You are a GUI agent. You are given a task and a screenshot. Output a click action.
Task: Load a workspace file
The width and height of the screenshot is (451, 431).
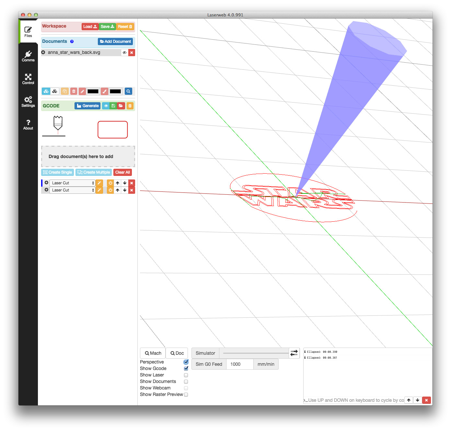point(90,27)
